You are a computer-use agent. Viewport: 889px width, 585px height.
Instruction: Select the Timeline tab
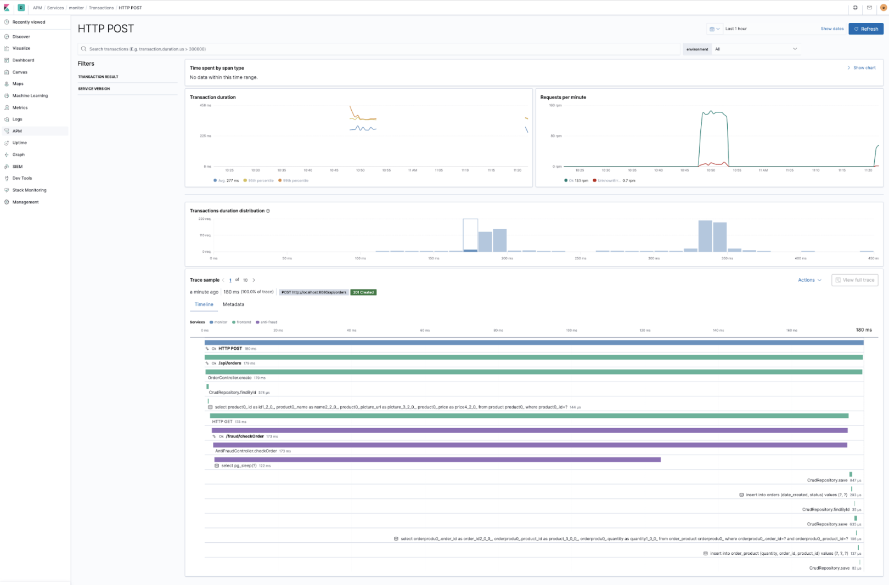204,304
